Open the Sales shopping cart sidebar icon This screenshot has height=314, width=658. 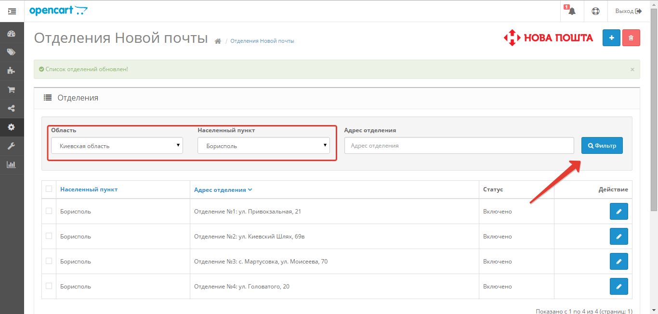[12, 90]
